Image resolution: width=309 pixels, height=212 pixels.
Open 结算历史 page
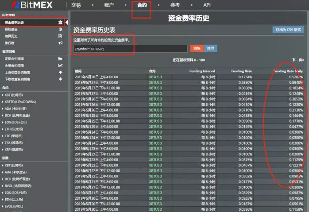click(11, 36)
